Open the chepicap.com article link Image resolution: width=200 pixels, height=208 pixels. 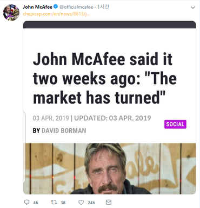pyautogui.click(x=56, y=14)
